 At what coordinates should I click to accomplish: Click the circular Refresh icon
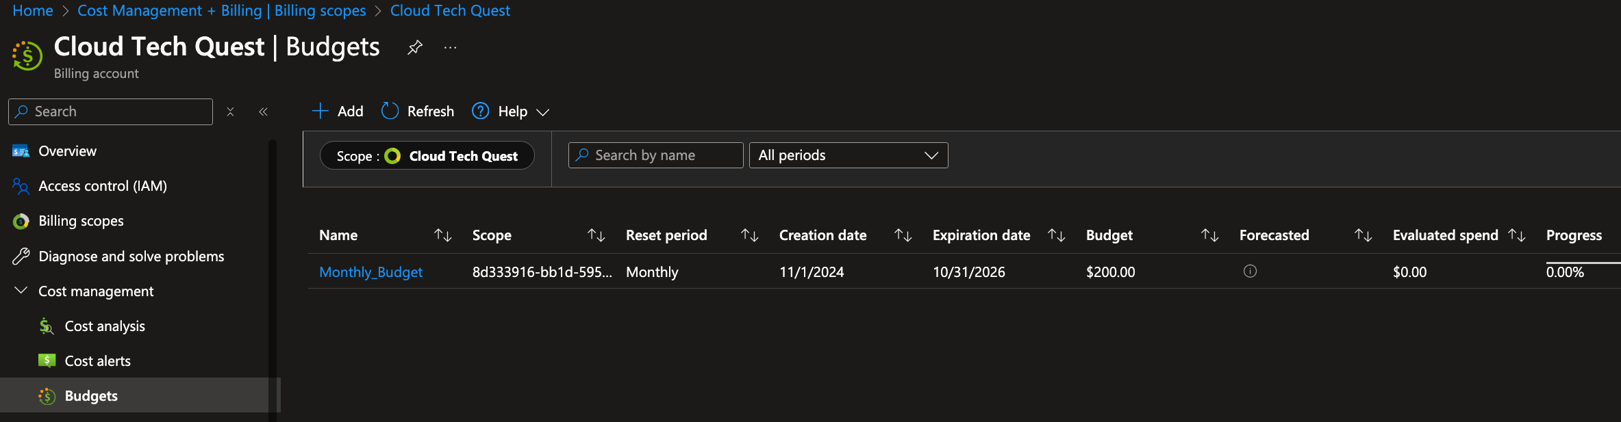click(390, 111)
